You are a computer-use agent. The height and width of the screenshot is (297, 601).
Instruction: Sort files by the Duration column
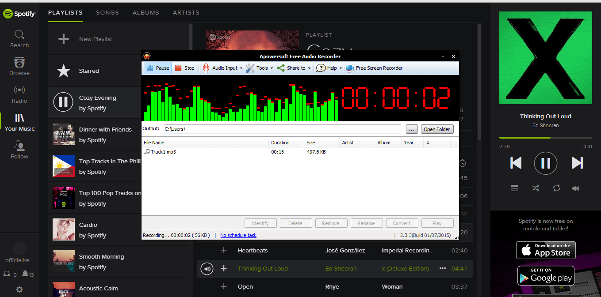pyautogui.click(x=287, y=143)
